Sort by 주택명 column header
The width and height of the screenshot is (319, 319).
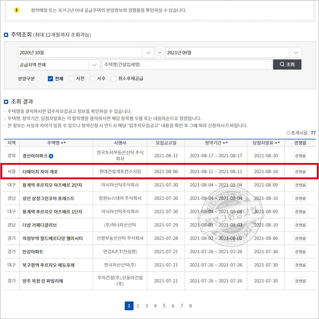(57, 143)
